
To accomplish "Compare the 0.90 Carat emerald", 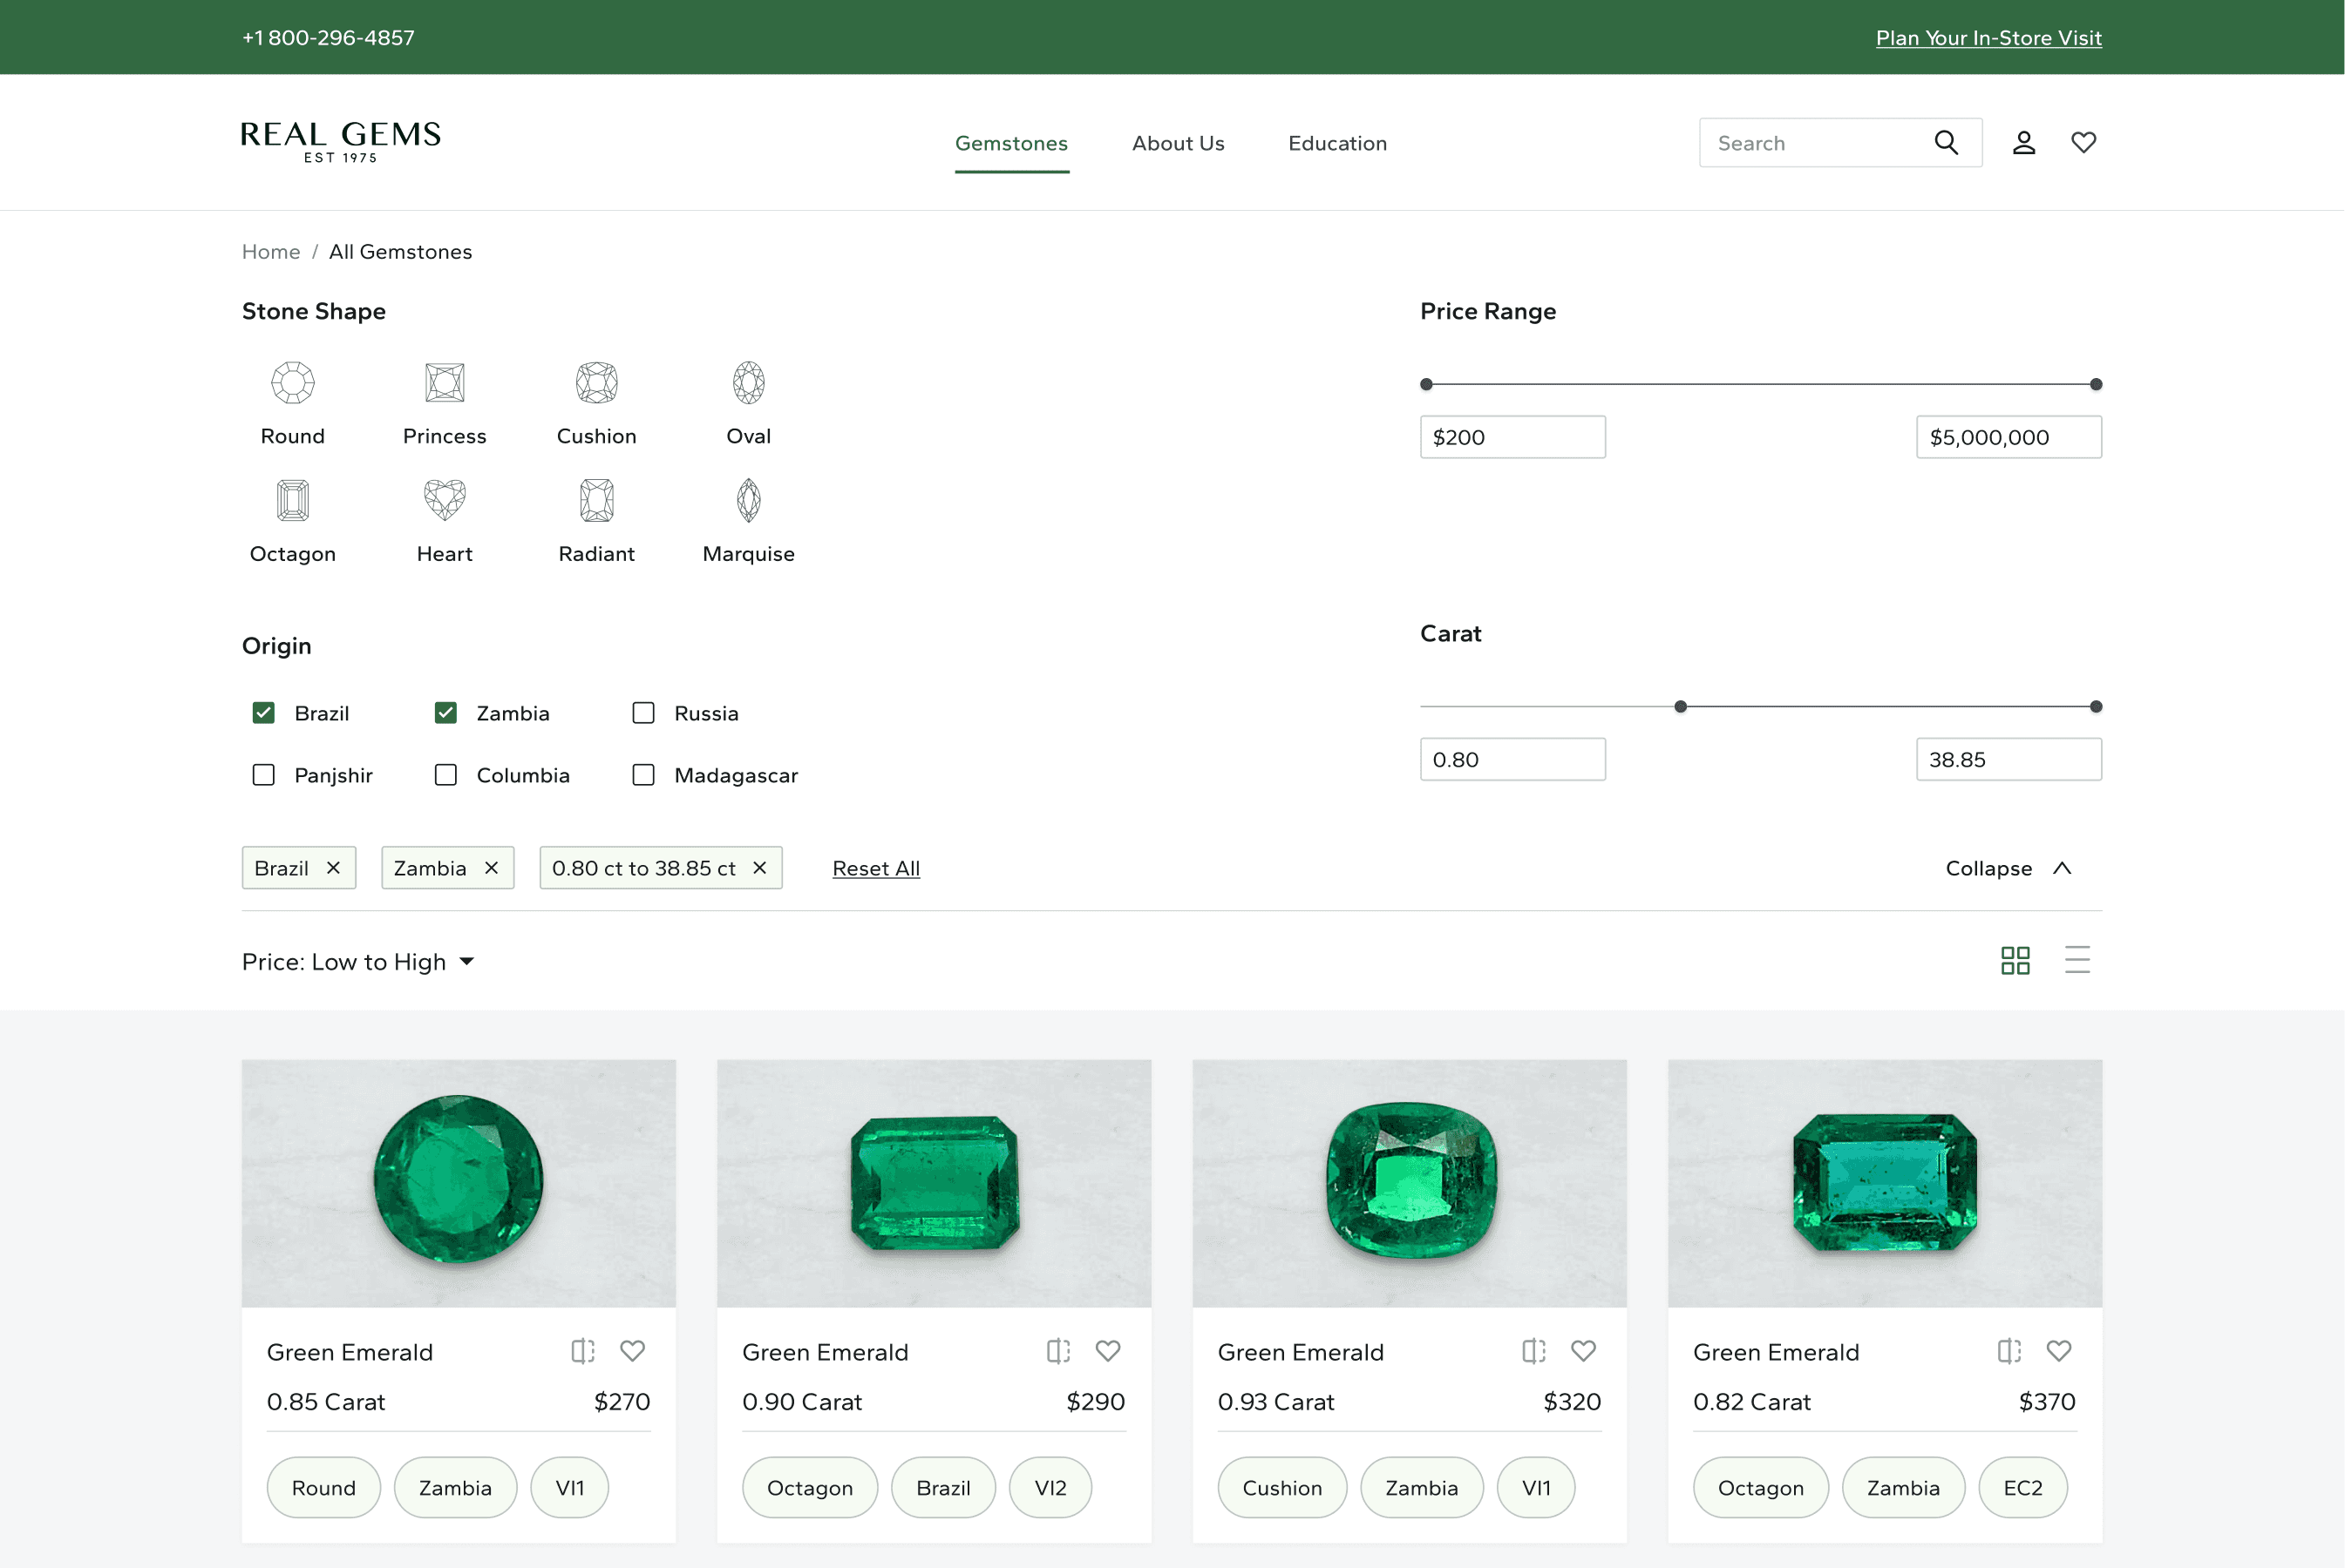I will tap(1057, 1351).
